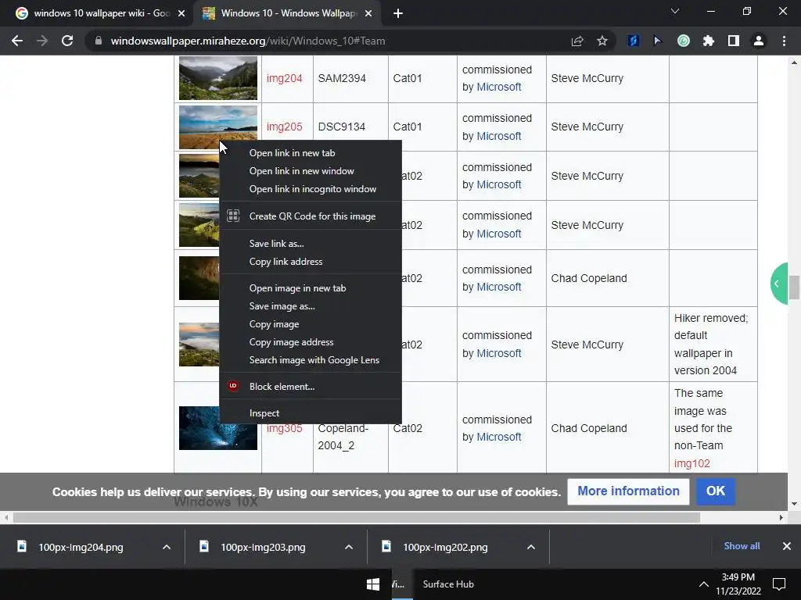Open the img204 link

click(x=284, y=79)
